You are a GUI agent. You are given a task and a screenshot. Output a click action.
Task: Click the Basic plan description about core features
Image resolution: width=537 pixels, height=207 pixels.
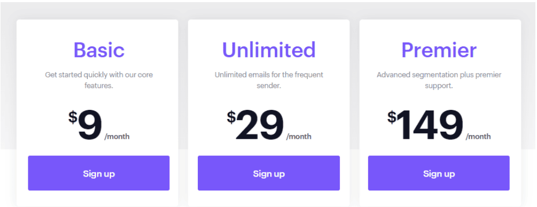pyautogui.click(x=99, y=80)
